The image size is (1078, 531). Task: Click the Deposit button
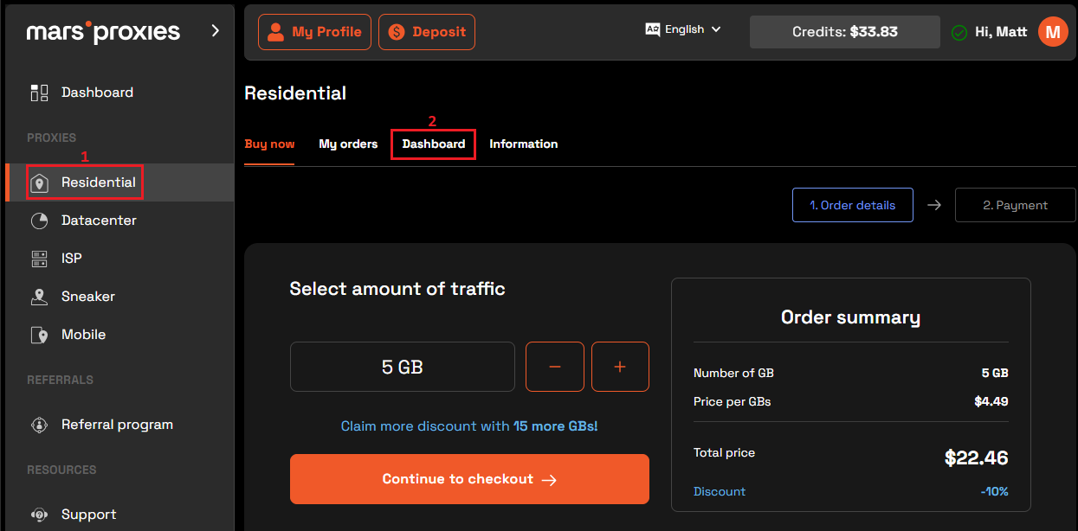tap(427, 32)
